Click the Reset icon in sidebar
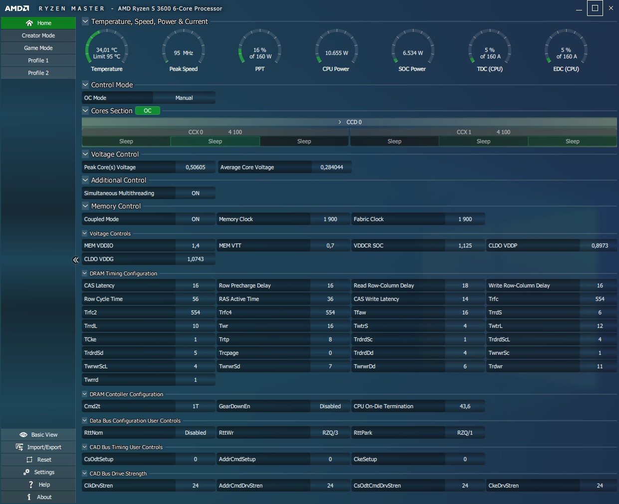Viewport: 619px width, 504px height. [x=29, y=460]
